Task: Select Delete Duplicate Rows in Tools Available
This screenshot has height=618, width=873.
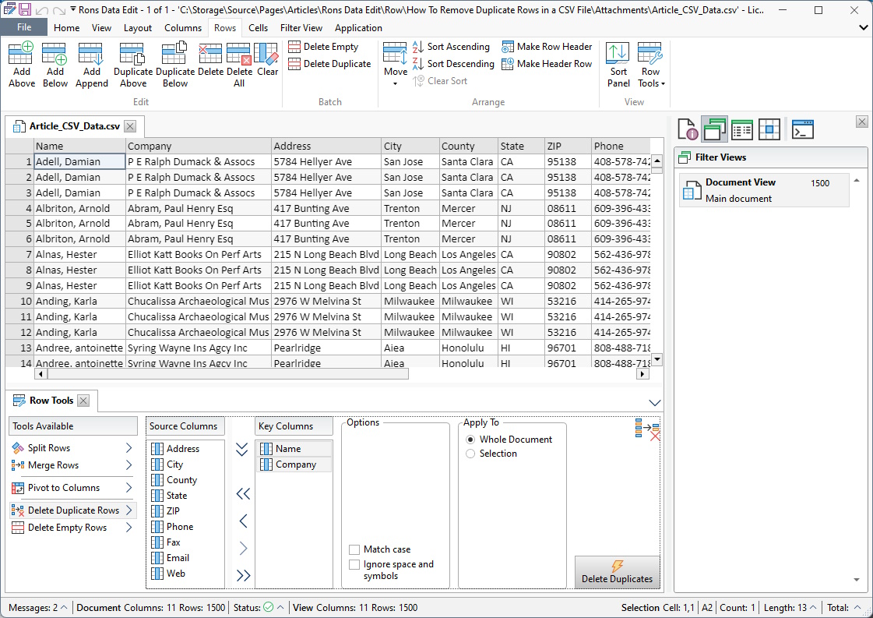Action: click(73, 510)
